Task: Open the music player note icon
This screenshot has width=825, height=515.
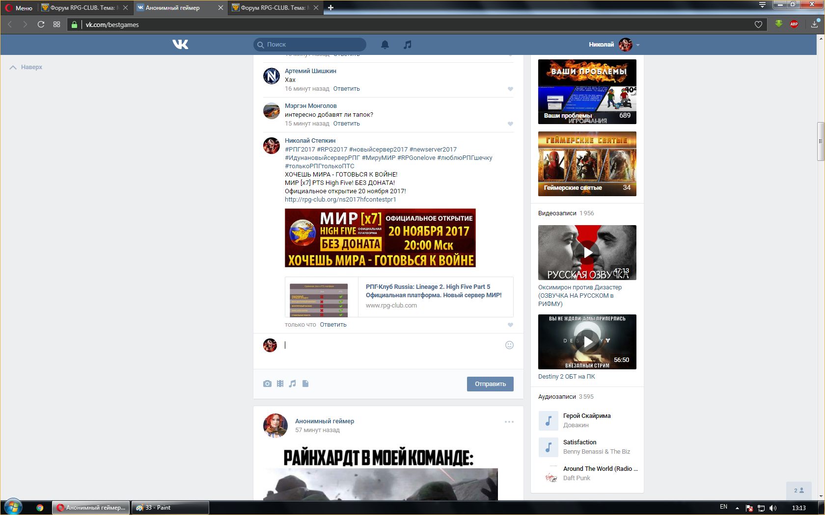Action: pos(407,45)
